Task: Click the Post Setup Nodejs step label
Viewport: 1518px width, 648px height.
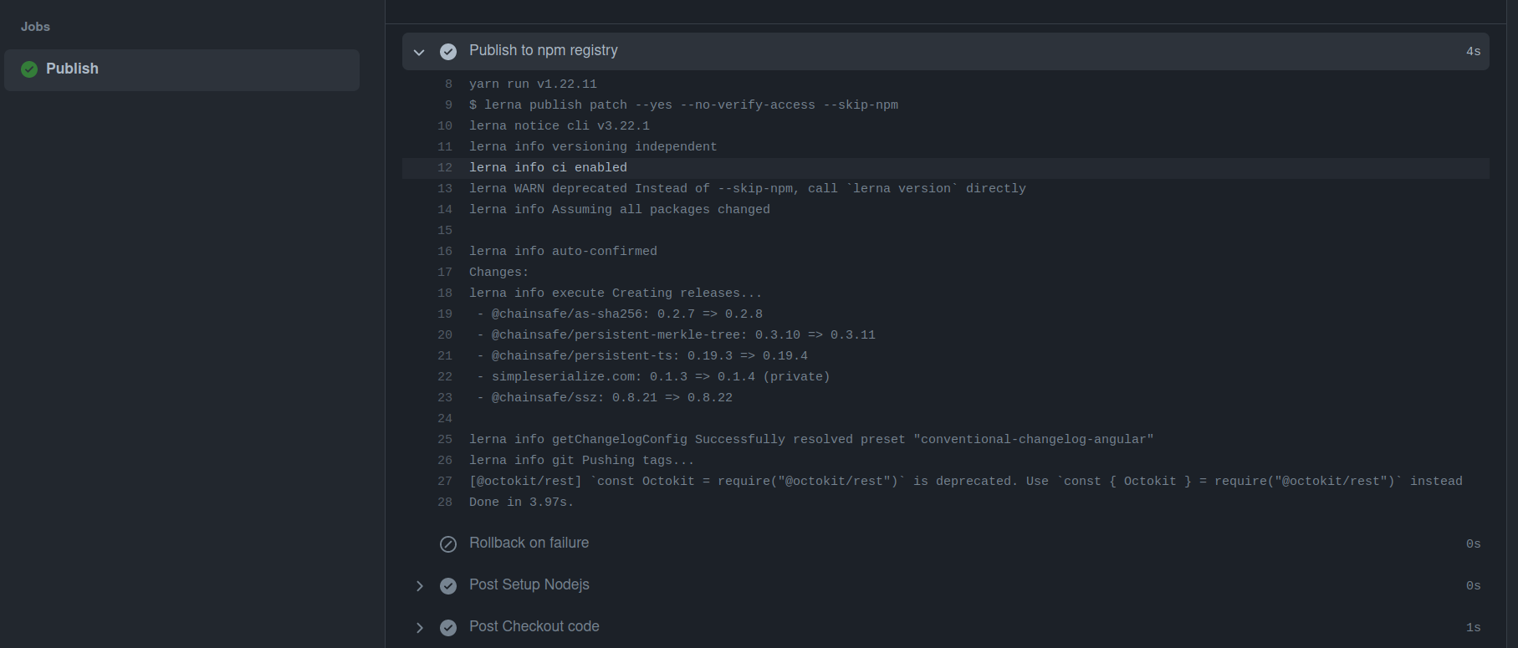Action: point(529,584)
